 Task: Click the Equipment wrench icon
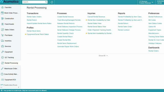tap(2, 52)
